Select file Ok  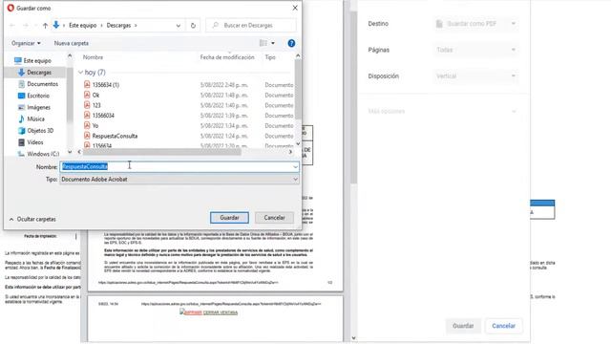tap(95, 95)
